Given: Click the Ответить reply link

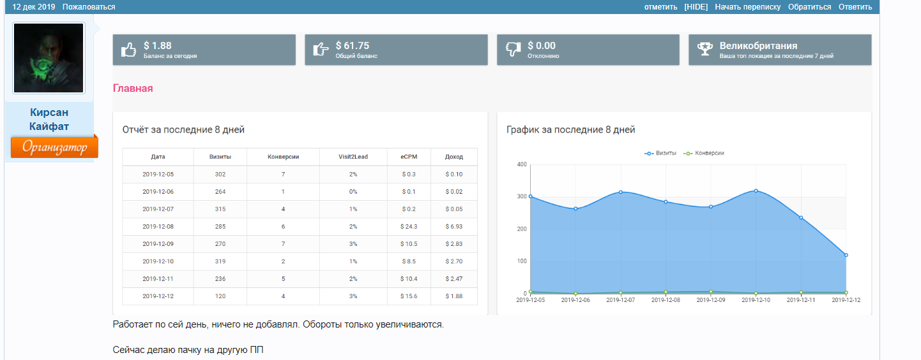Looking at the screenshot, I should [x=855, y=7].
